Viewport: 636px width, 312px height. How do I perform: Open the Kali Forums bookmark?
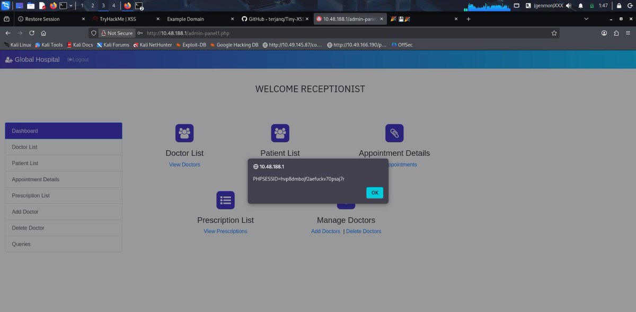[113, 45]
